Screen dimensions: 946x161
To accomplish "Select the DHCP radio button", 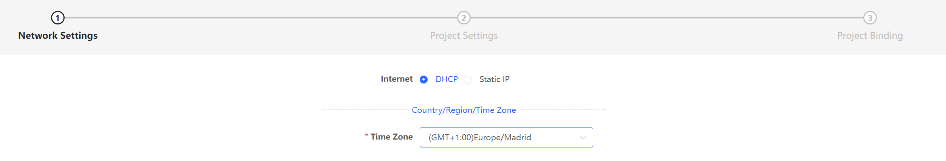I will click(424, 79).
